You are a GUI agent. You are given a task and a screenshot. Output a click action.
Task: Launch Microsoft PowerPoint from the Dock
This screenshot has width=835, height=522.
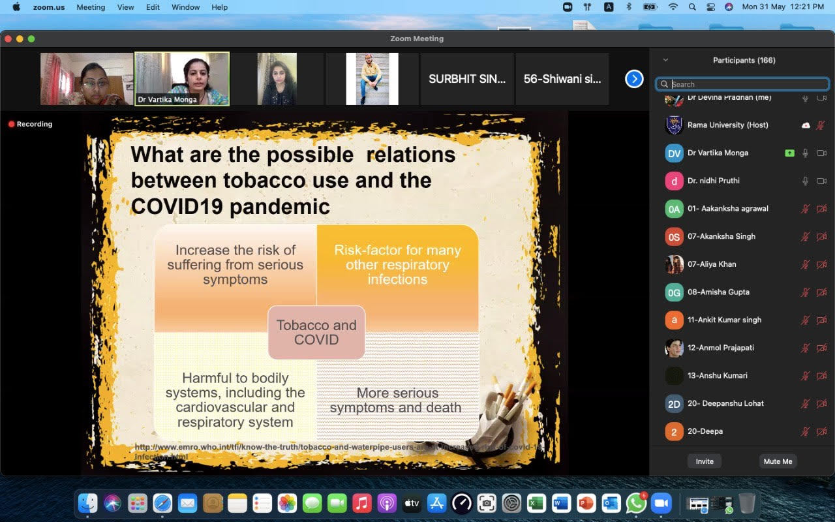(x=586, y=503)
